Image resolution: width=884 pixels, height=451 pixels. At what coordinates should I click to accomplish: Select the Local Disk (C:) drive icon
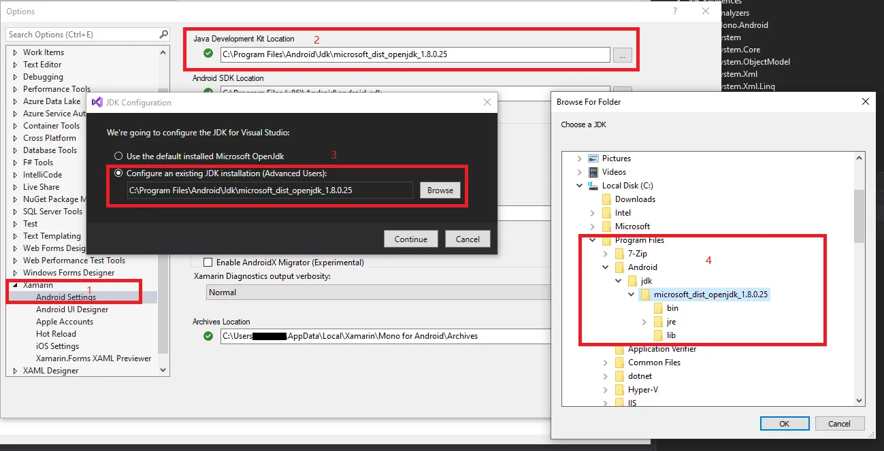[x=593, y=186]
